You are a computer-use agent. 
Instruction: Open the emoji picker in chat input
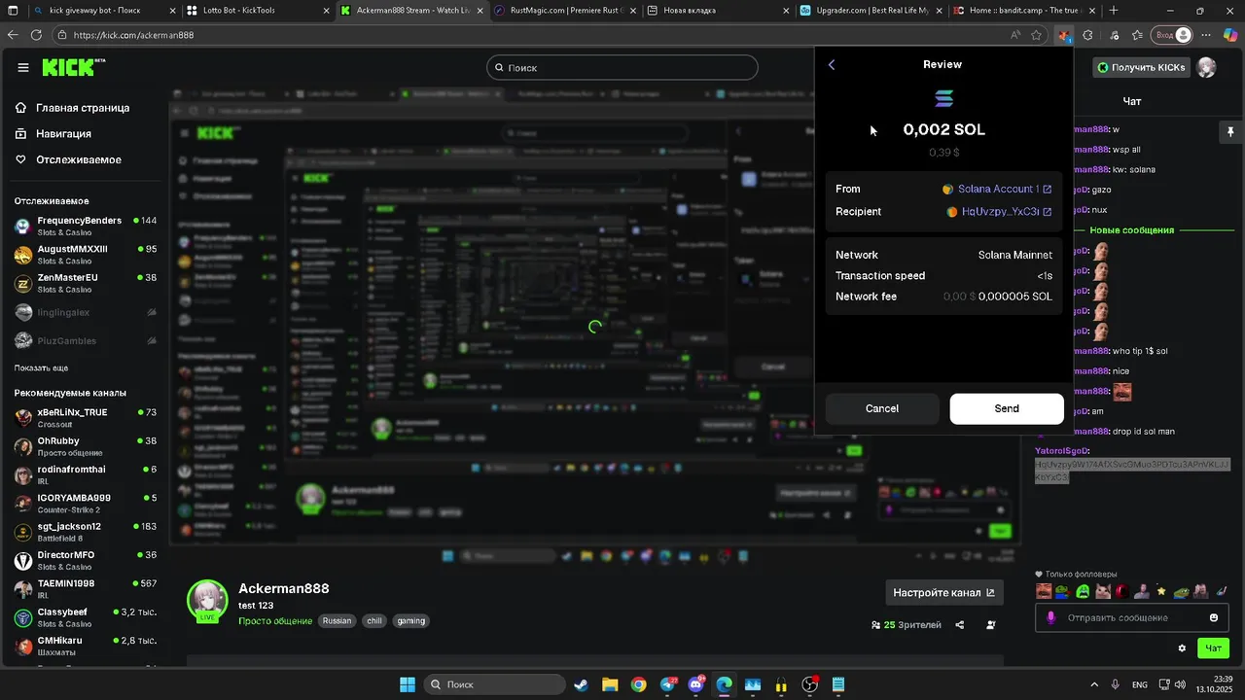tap(1214, 618)
